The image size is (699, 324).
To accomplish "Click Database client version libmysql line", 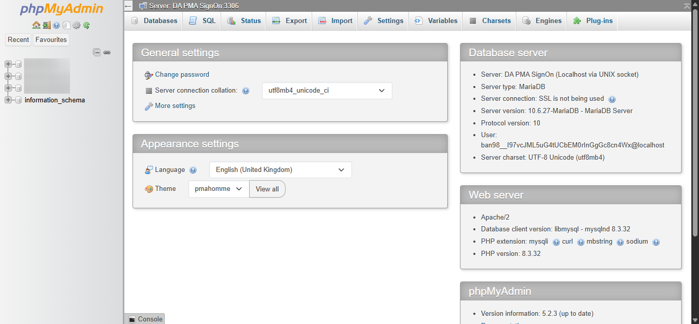I will [x=556, y=229].
